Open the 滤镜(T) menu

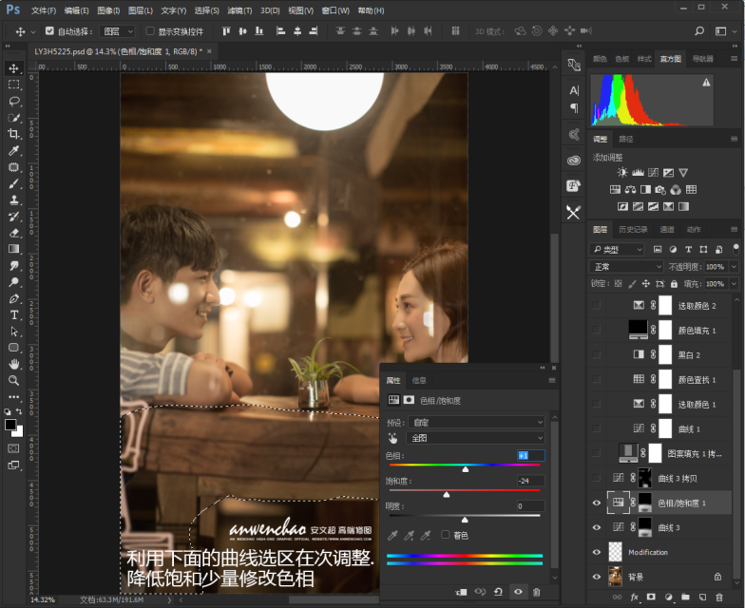point(239,10)
